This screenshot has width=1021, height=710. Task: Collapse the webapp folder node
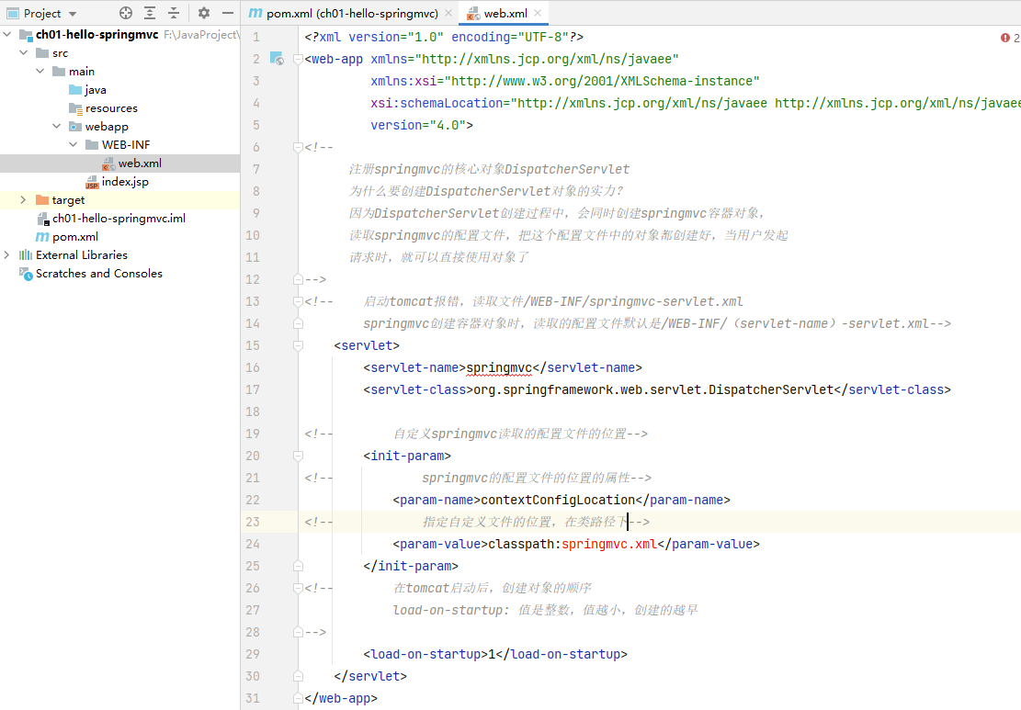57,126
